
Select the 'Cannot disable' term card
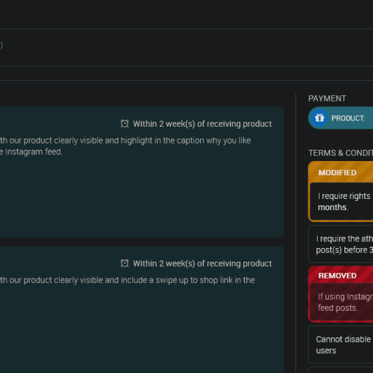(x=343, y=344)
